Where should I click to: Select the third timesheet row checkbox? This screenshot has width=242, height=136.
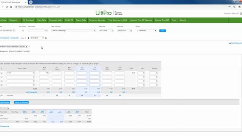(2, 81)
